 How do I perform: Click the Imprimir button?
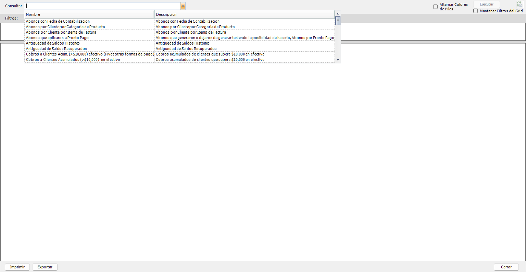pos(17,267)
